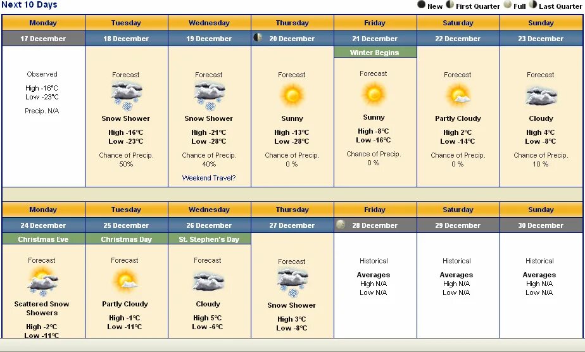Screen dimensions: 585x352
Task: Click the First Quarter moon legend icon
Action: (x=450, y=5)
